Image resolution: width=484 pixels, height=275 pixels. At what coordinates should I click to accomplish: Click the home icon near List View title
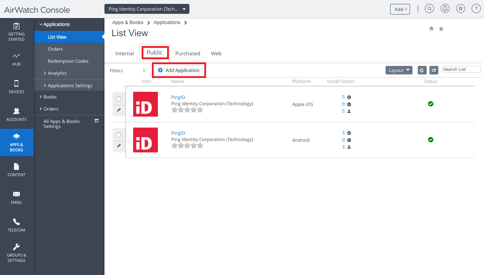pyautogui.click(x=431, y=29)
